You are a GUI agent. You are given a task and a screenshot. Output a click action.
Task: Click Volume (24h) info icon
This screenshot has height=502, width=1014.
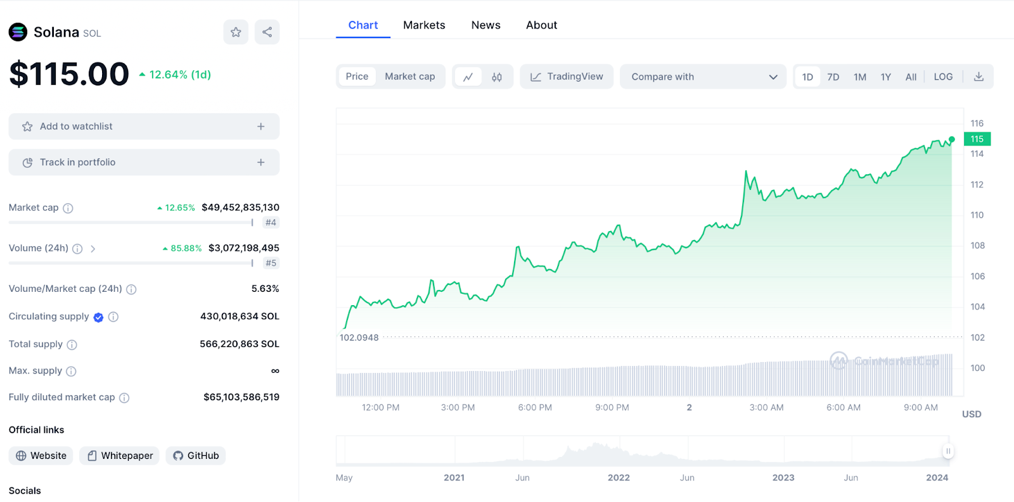(77, 249)
